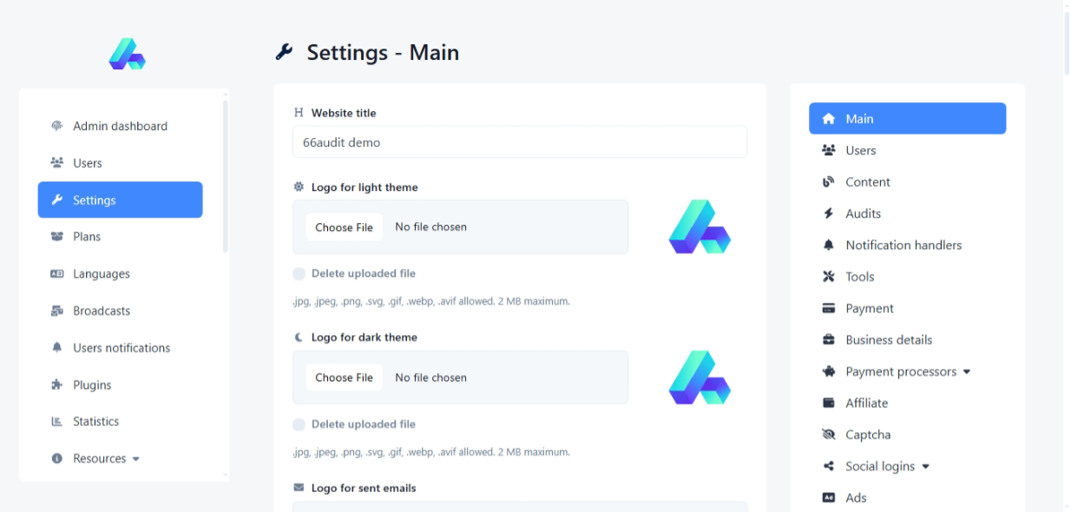Image resolution: width=1071 pixels, height=512 pixels.
Task: Click the dark theme logo preview image
Action: [x=700, y=377]
